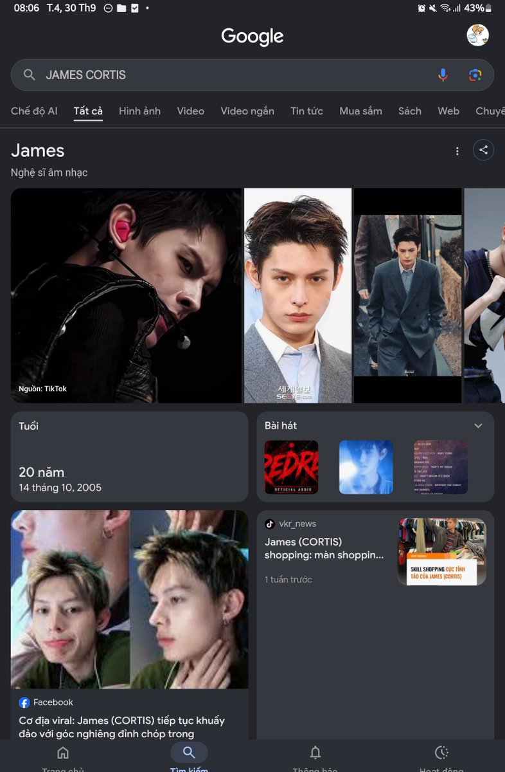The width and height of the screenshot is (505, 772).
Task: Open the Tuổi age card
Action: coord(130,457)
